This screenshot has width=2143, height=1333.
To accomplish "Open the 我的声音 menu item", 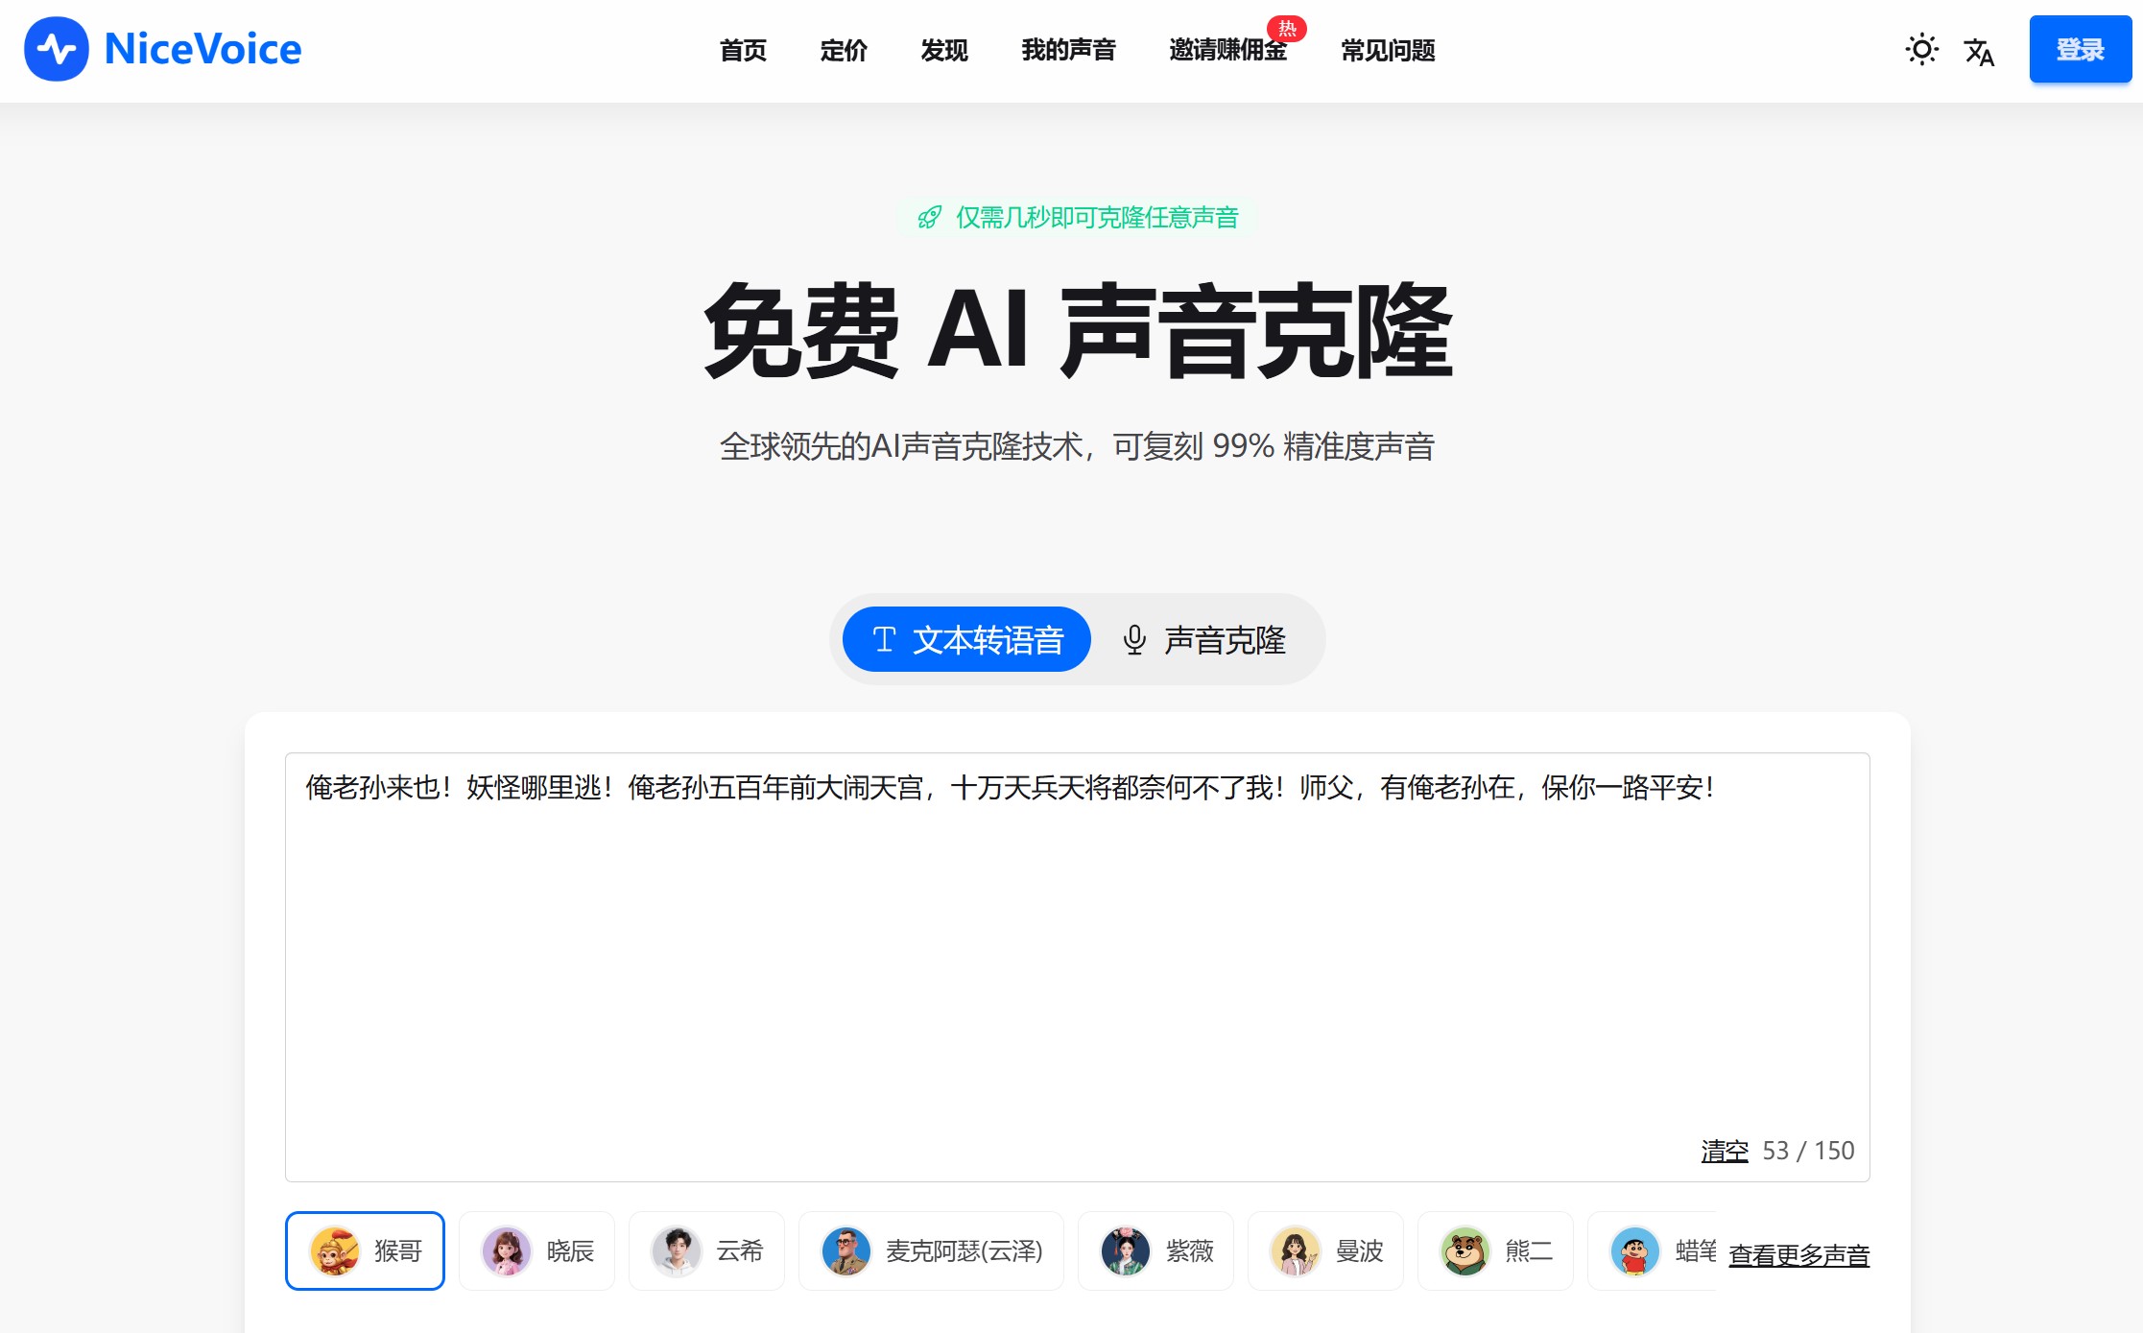I will [x=1068, y=51].
